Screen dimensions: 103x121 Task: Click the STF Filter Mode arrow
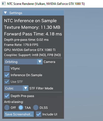(26, 88)
